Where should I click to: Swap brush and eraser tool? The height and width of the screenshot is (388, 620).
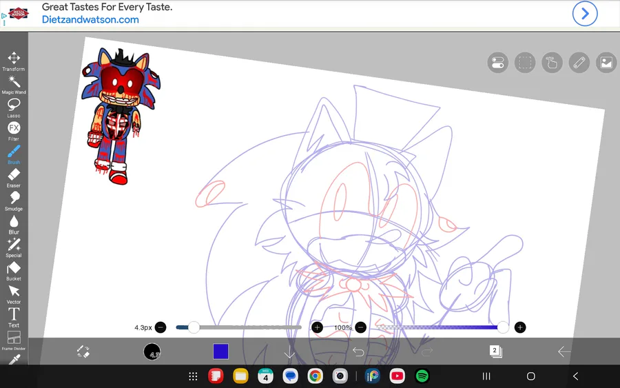point(83,351)
